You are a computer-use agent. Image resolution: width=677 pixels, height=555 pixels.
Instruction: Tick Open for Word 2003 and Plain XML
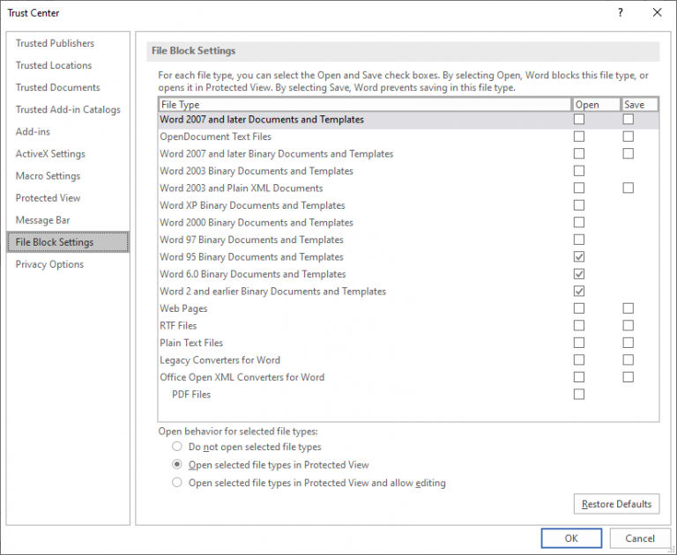pyautogui.click(x=579, y=189)
